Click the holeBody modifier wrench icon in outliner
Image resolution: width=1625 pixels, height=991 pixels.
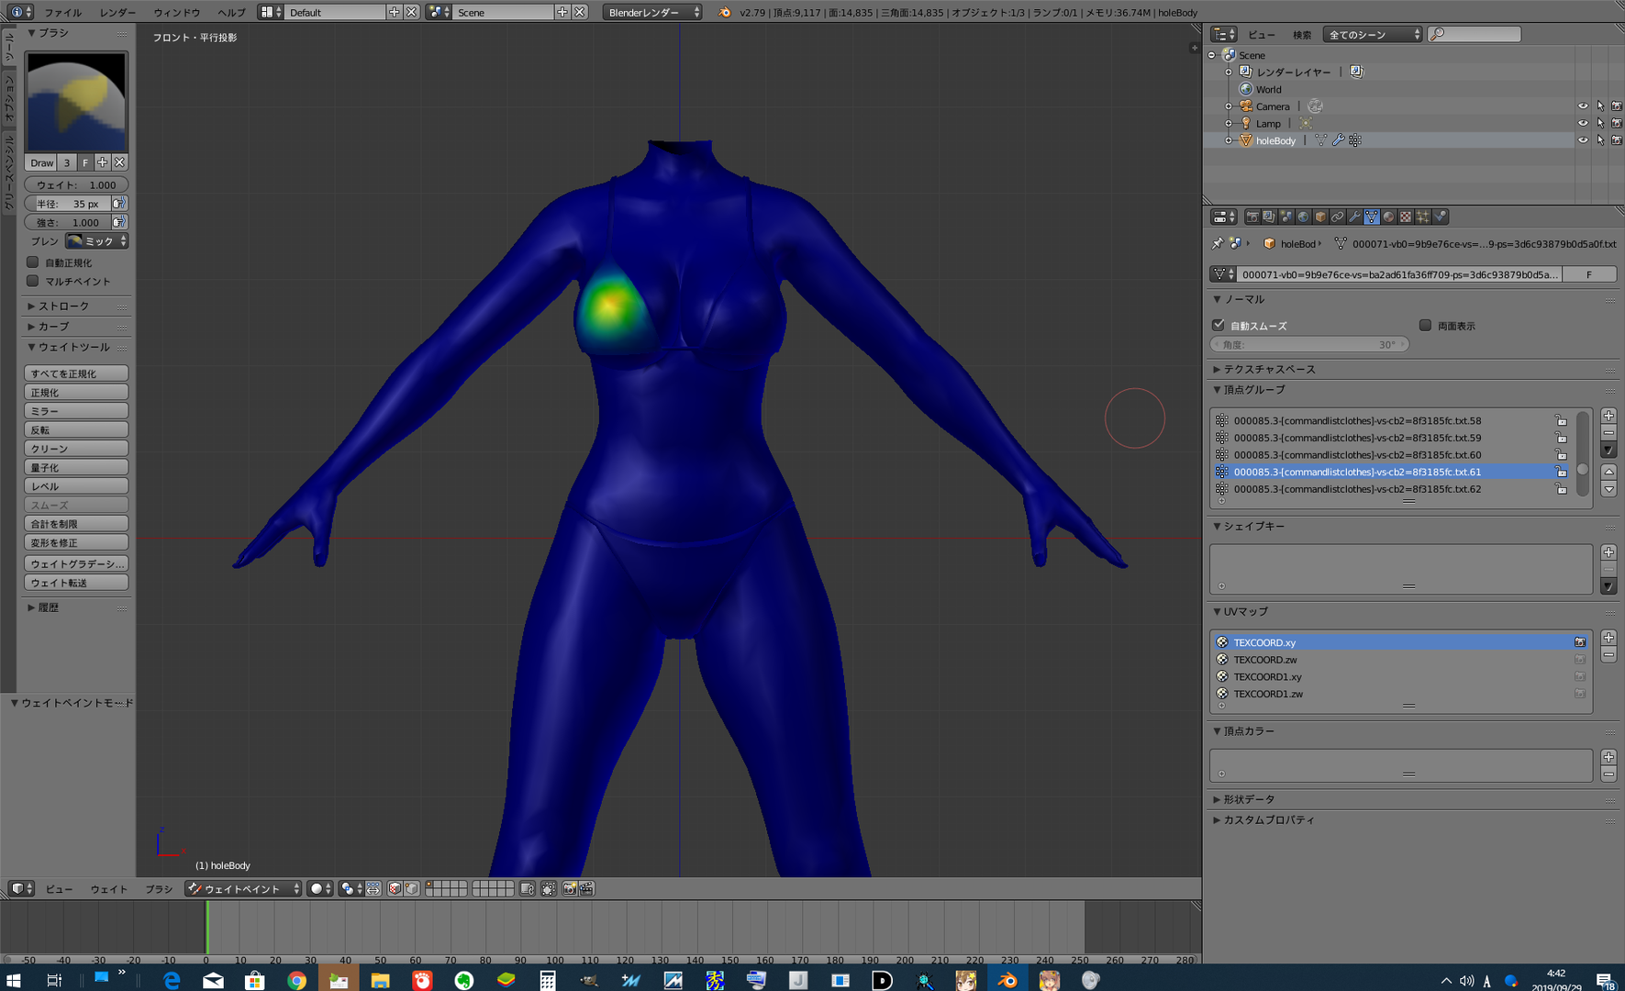pos(1338,140)
